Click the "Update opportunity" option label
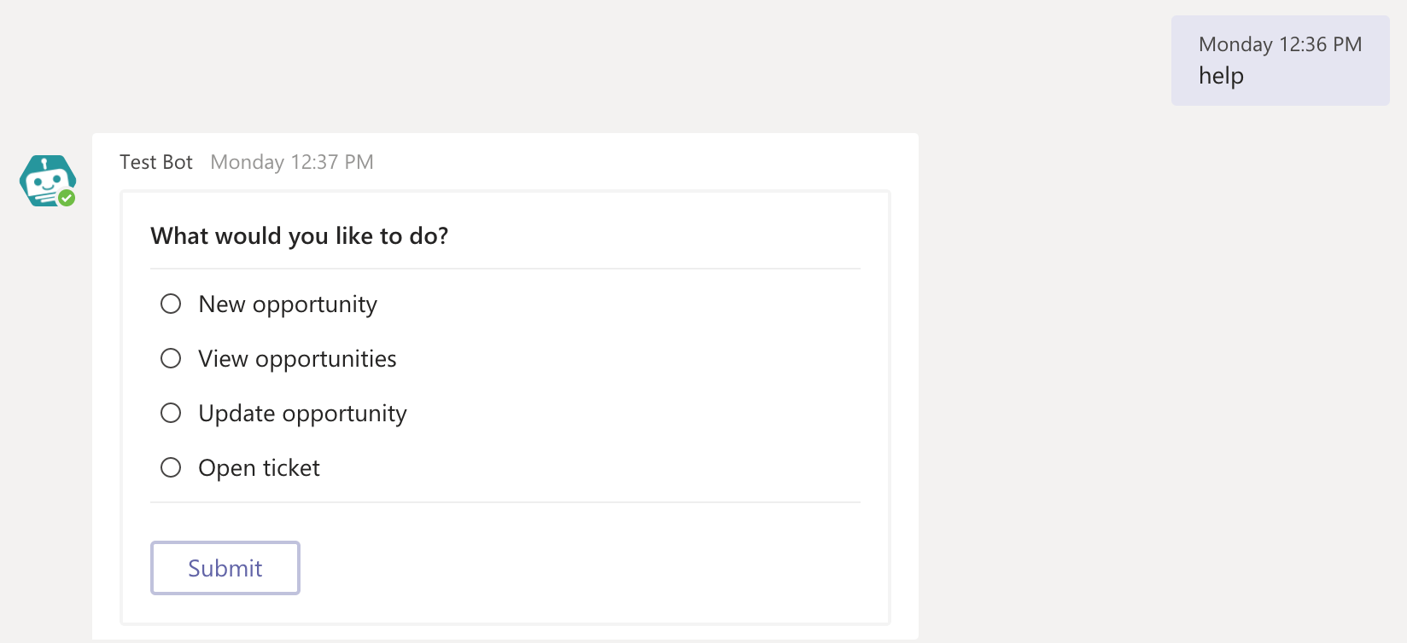 [302, 414]
